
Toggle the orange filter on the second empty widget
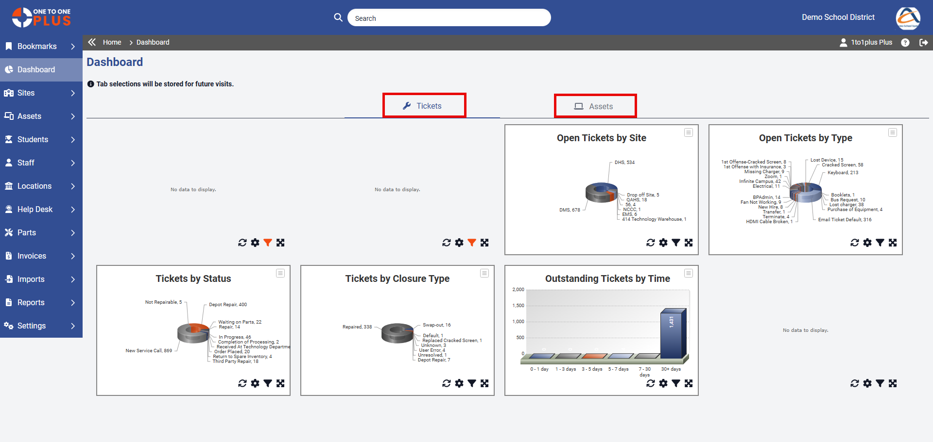pyautogui.click(x=472, y=243)
